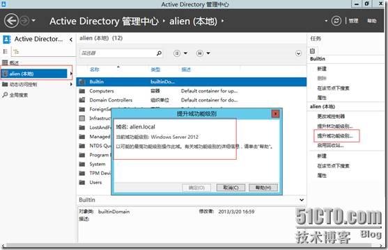Select the Computers container row
This screenshot has width=388, height=250.
point(192,91)
